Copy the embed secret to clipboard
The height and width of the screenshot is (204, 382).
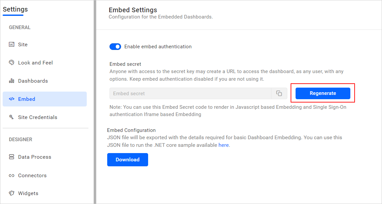point(279,94)
